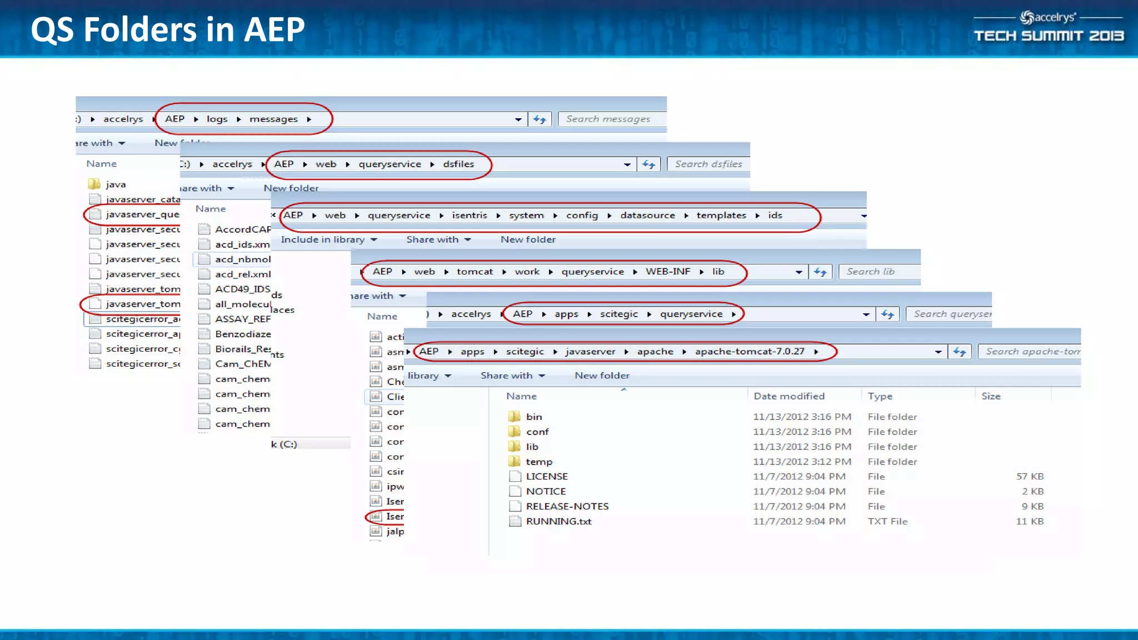Select the acd_nbmol file entry
Image resolution: width=1138 pixels, height=640 pixels.
click(242, 259)
